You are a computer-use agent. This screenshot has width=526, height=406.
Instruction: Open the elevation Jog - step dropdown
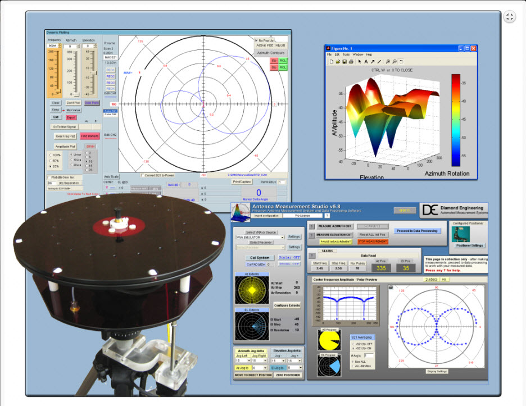click(x=284, y=361)
